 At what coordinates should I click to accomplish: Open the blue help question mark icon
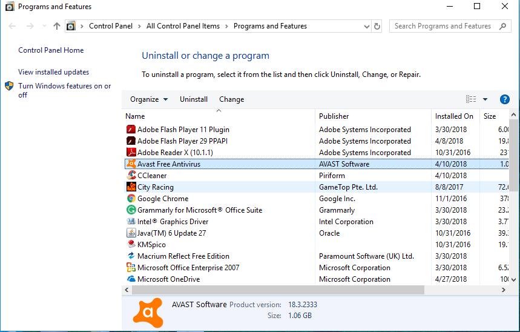click(x=504, y=99)
